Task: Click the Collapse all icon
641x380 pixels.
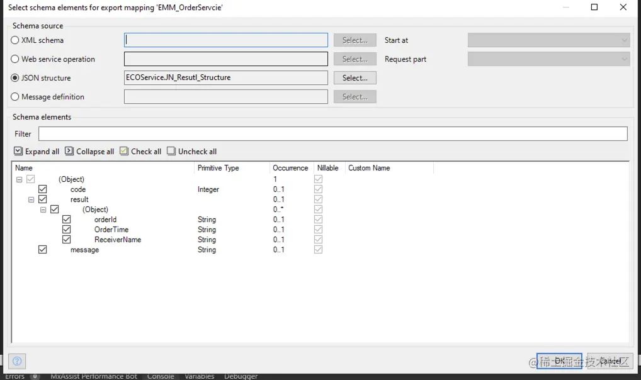Action: (x=69, y=151)
